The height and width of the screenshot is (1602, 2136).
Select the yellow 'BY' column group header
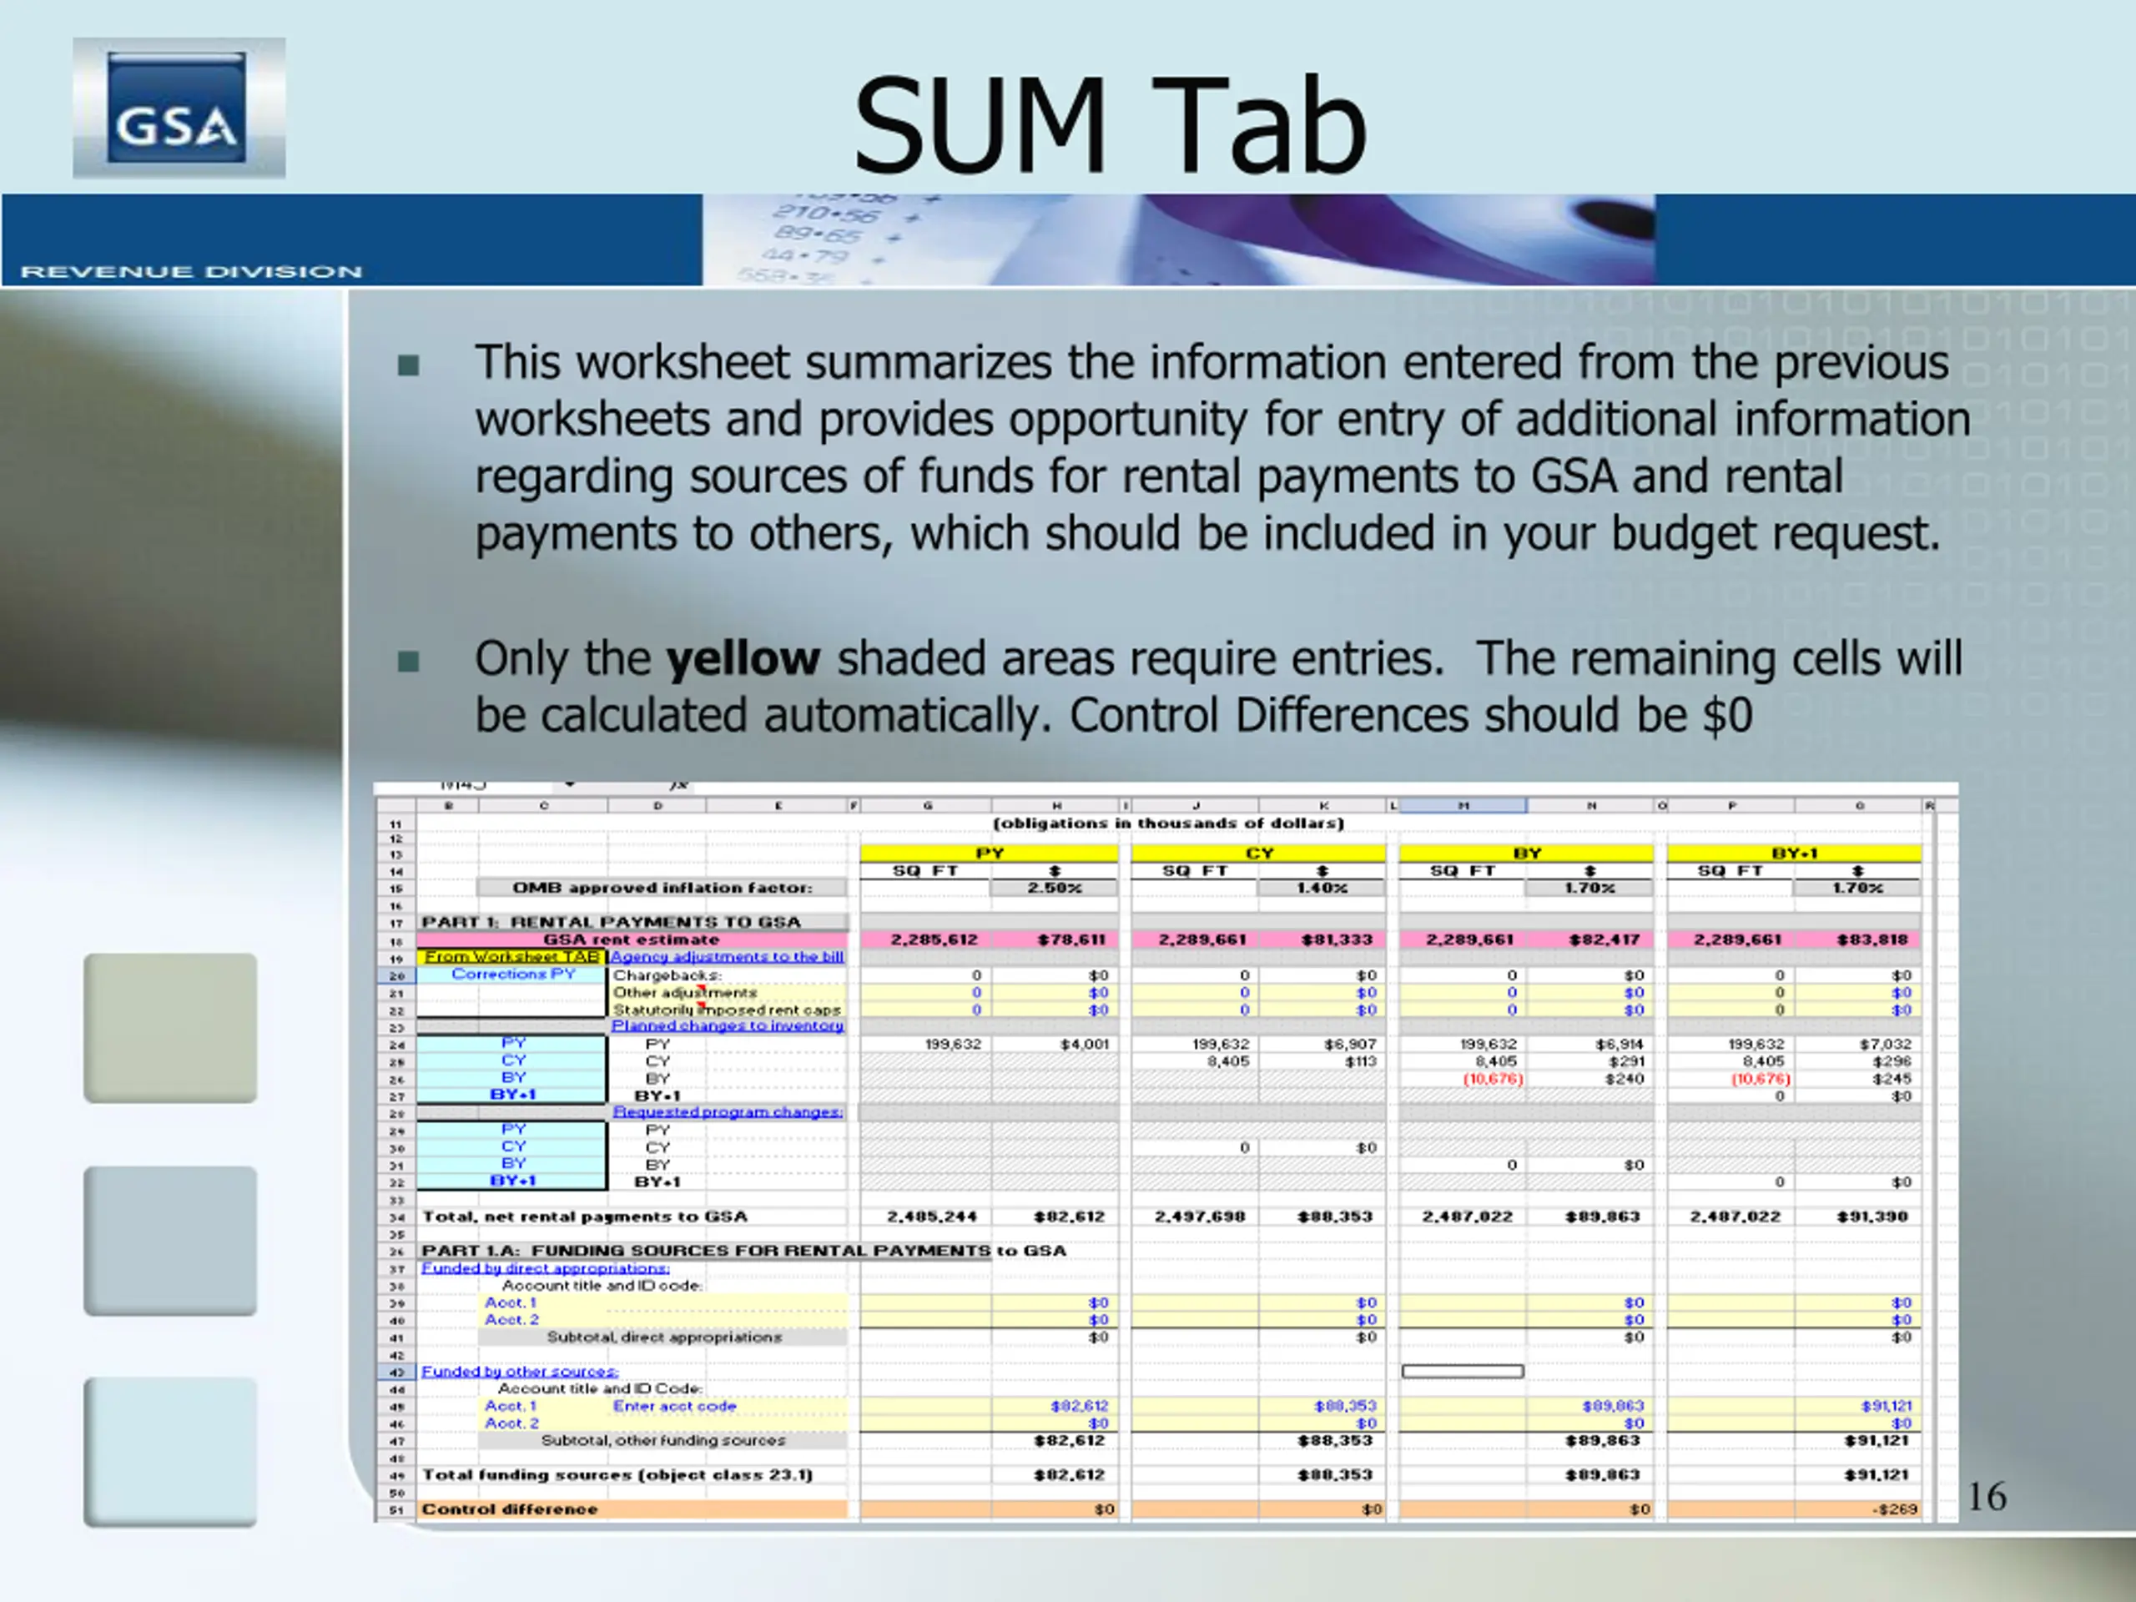tap(1527, 854)
